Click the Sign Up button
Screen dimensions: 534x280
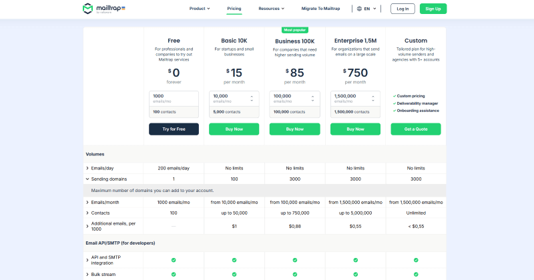(433, 9)
